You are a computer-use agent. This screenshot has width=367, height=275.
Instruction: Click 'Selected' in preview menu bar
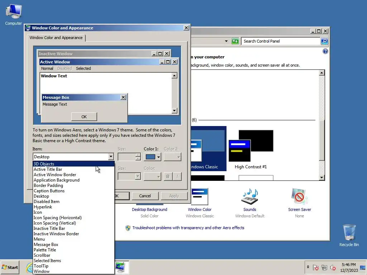click(83, 68)
